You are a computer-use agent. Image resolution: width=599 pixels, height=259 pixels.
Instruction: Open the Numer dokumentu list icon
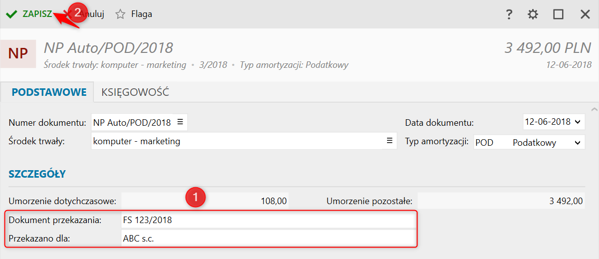pos(180,122)
